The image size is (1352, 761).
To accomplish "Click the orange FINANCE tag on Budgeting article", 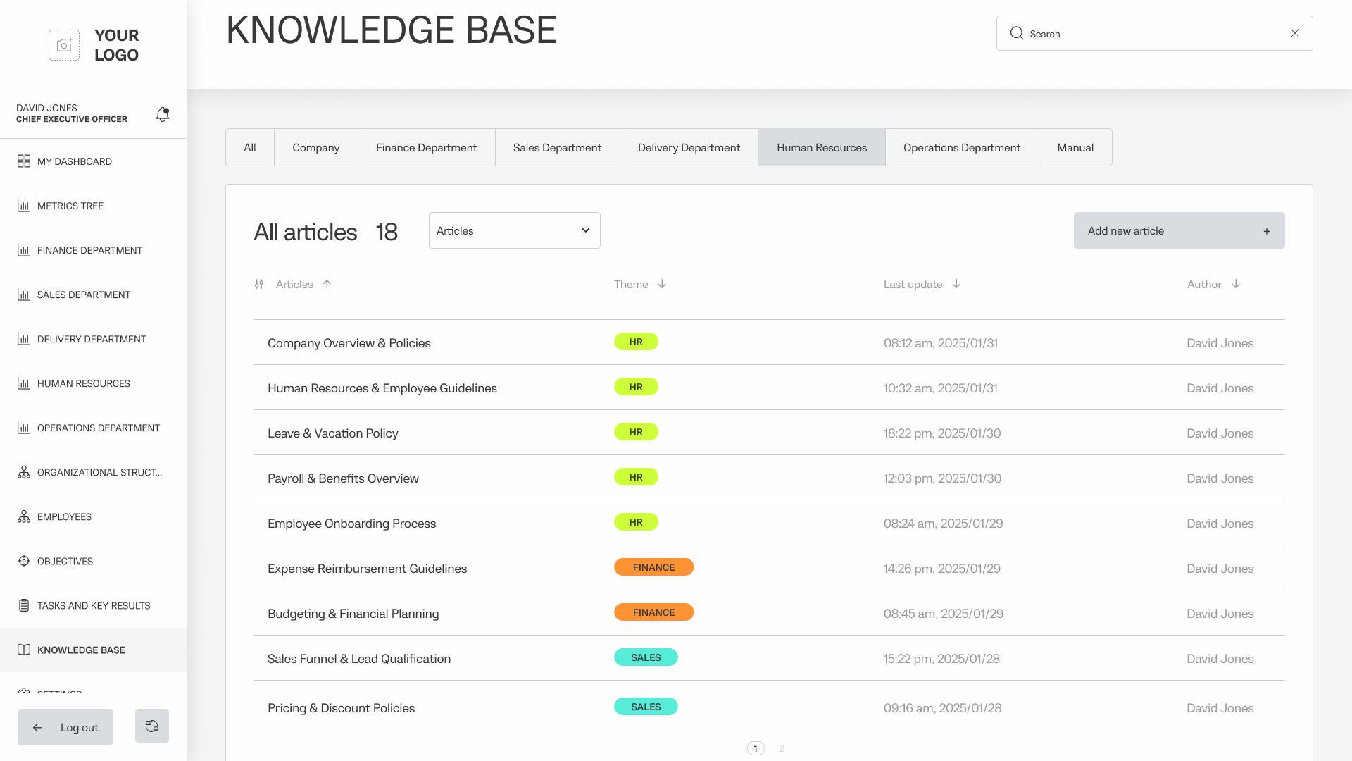I will point(653,612).
